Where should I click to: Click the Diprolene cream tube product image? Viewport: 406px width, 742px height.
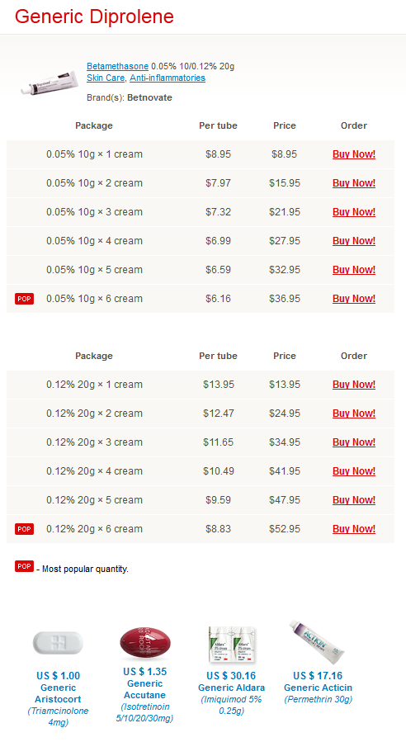(x=50, y=83)
